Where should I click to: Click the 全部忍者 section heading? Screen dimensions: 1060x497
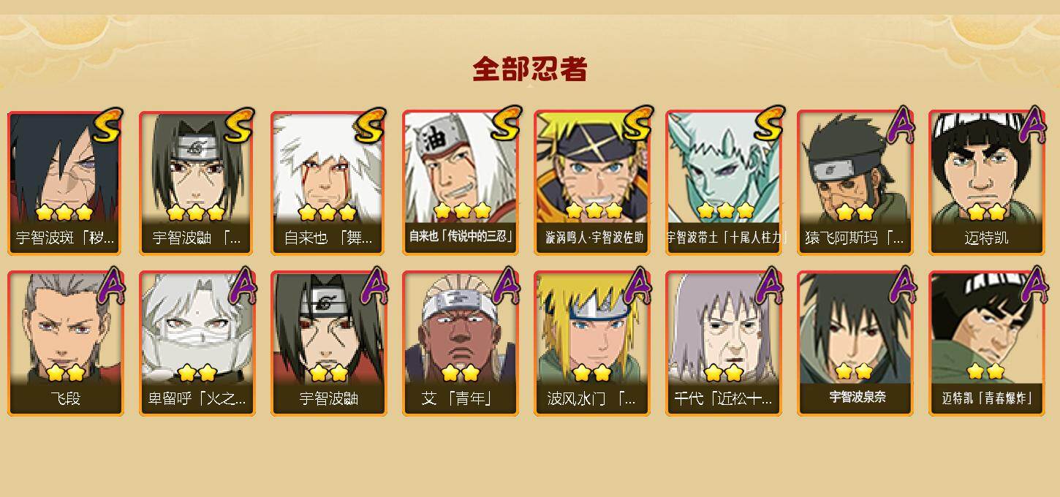tap(530, 69)
